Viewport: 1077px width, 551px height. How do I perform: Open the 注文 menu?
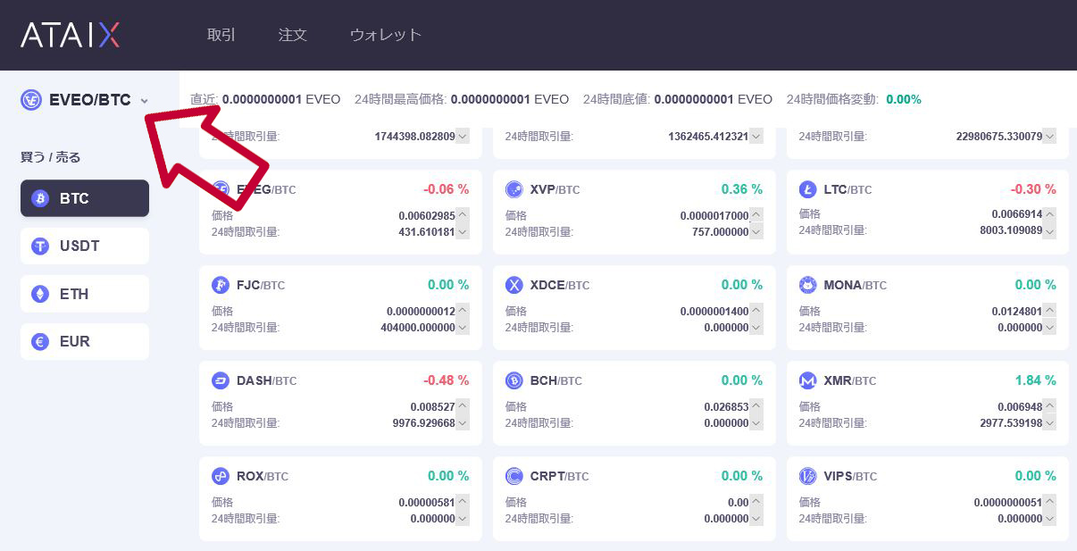[293, 35]
